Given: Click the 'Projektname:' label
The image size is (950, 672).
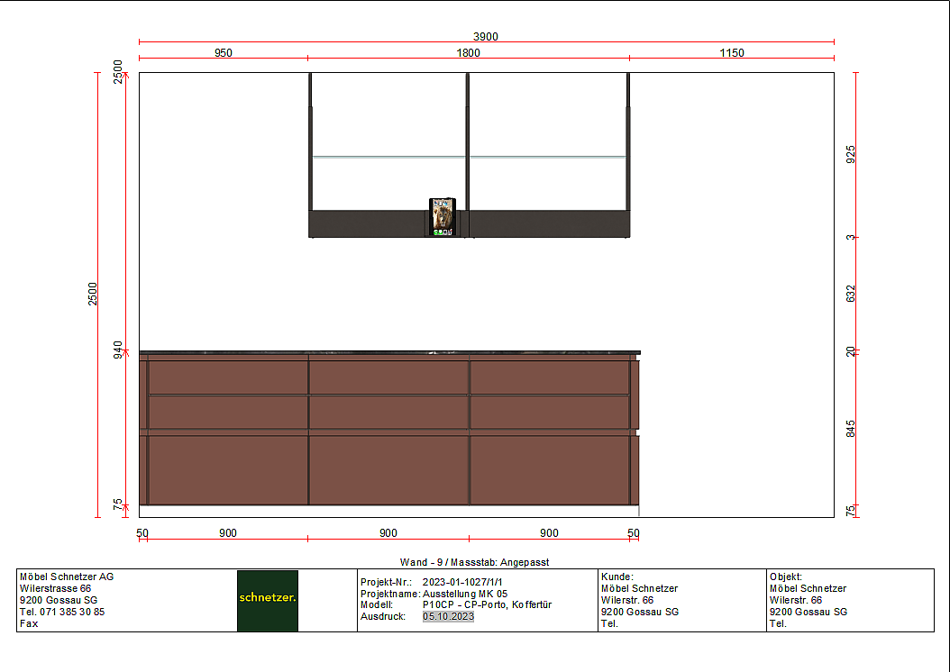Looking at the screenshot, I should click(x=390, y=594).
